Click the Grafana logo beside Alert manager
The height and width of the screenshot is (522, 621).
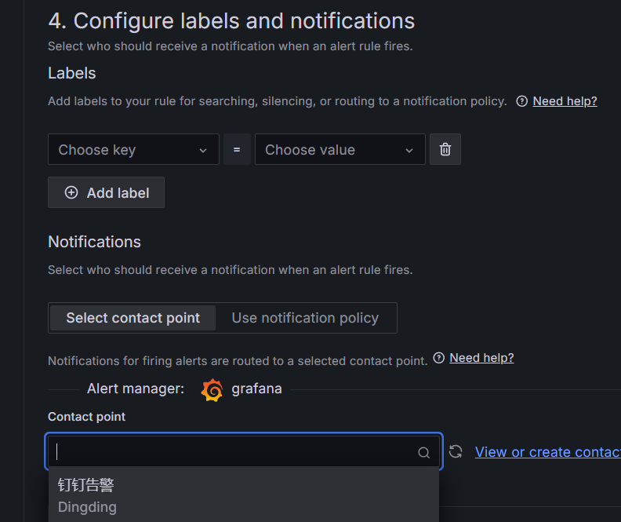(x=212, y=389)
